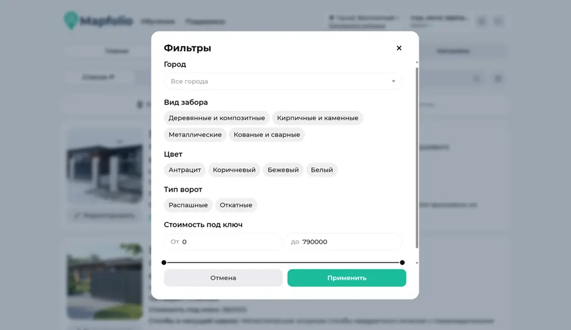Choose Коричневый color chip
571x330 pixels.
pos(234,170)
